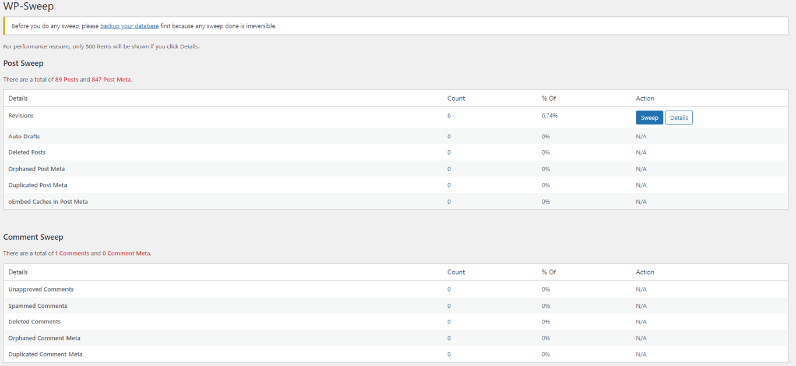796x366 pixels.
Task: Select the Auto Drafts row label
Action: (24, 136)
